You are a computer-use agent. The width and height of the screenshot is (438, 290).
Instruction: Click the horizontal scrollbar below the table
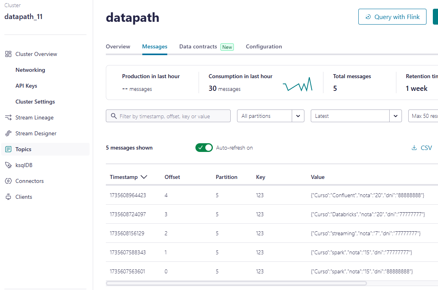click(236, 283)
